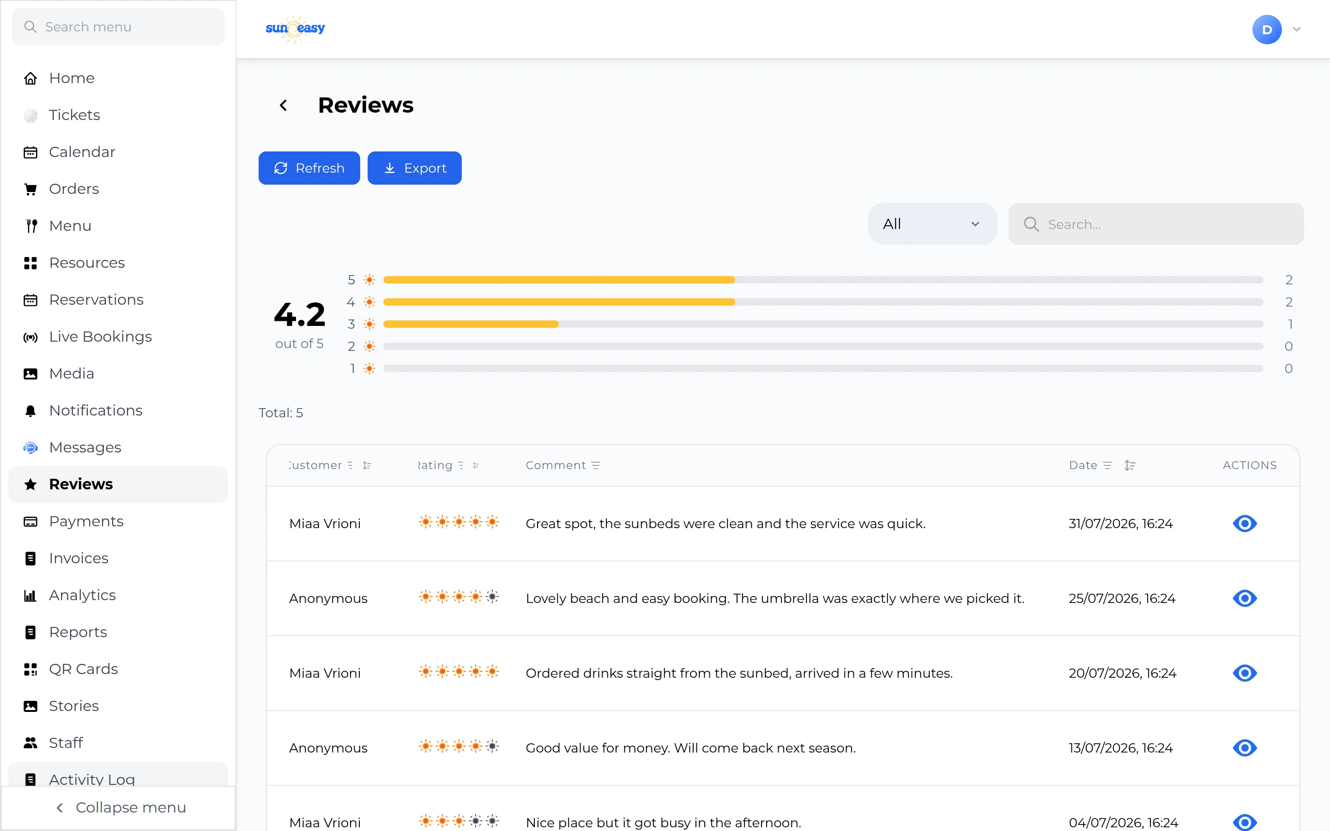Go to the Calendar section
The image size is (1330, 831).
[118, 152]
